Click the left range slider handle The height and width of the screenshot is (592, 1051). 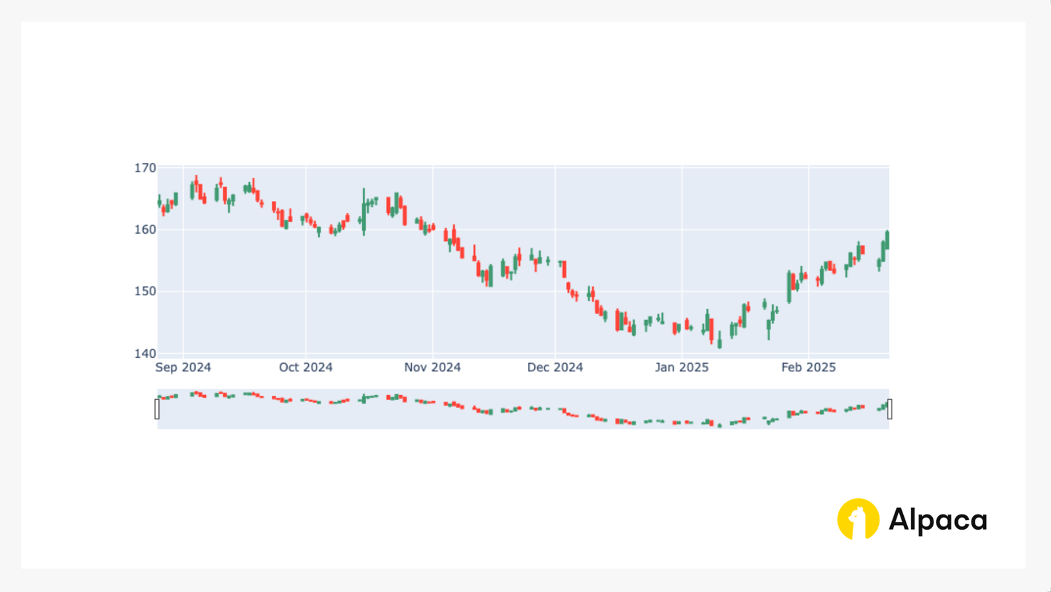coord(156,408)
